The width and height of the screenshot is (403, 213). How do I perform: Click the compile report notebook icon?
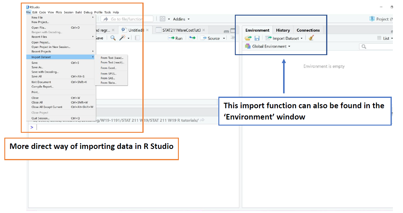137,38
